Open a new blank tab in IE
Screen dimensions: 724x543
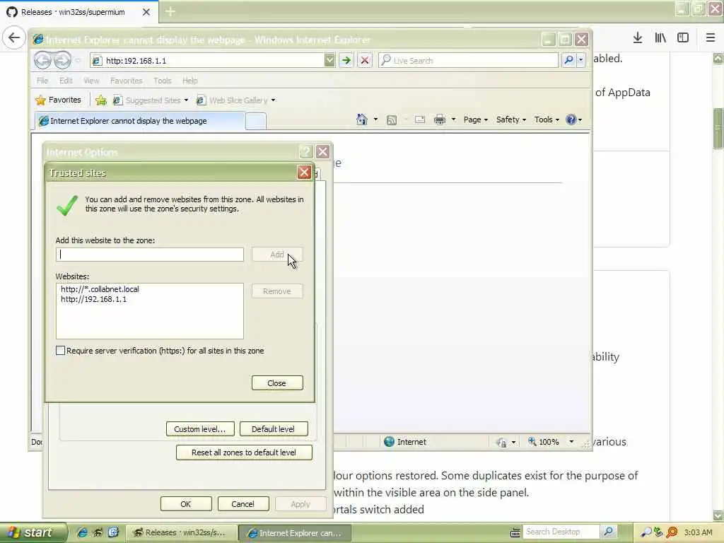256,122
